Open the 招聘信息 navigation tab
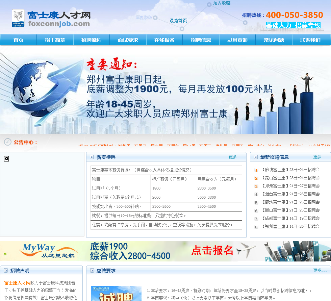The image size is (331, 301). 201,40
